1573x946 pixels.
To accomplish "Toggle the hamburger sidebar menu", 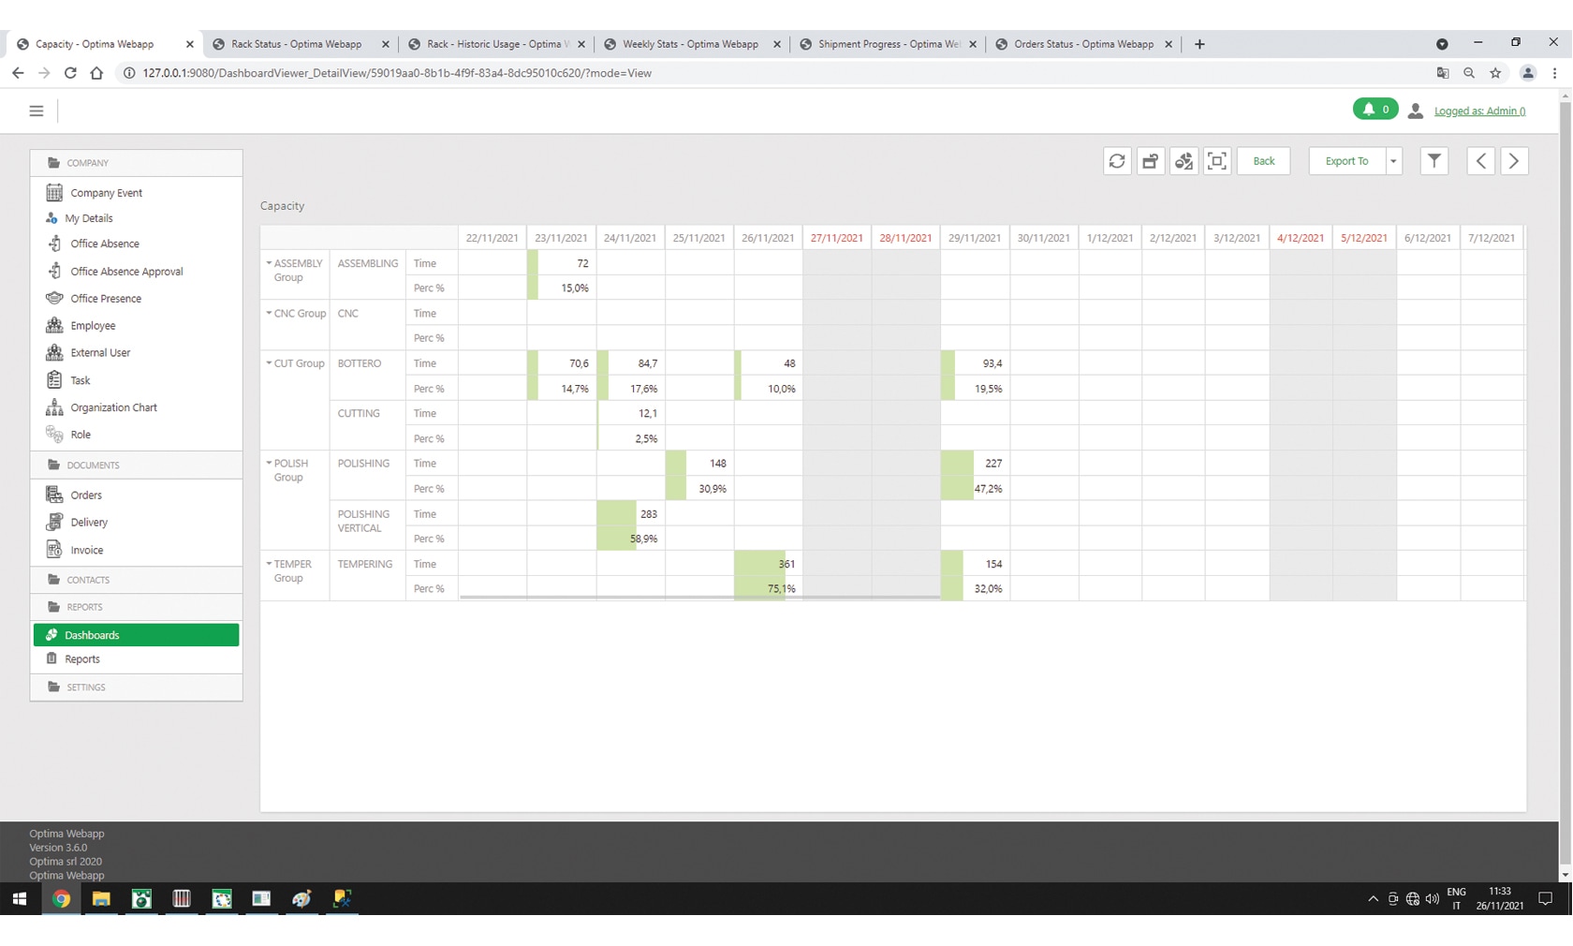I will click(37, 111).
